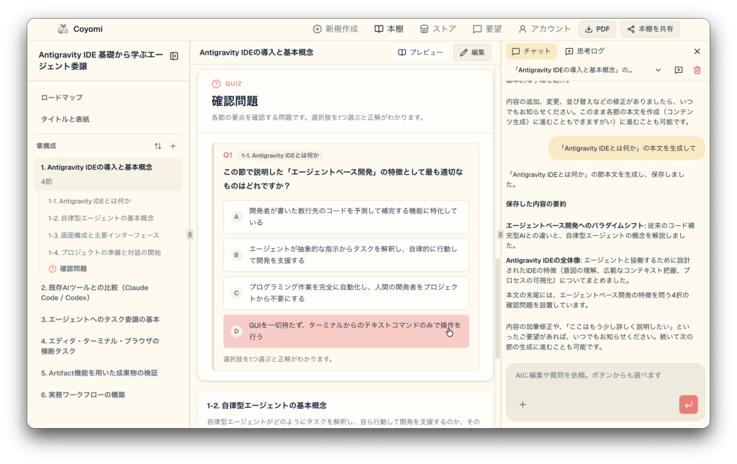Click the center panel vertical scrollbar
Screen dimensions: 737x464
click(x=497, y=308)
